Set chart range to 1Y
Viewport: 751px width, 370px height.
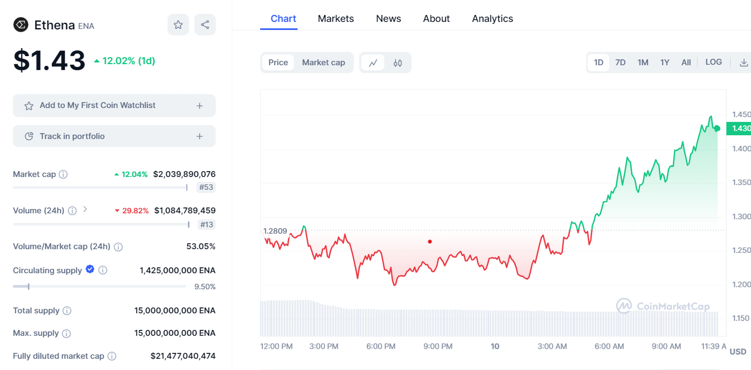[665, 63]
